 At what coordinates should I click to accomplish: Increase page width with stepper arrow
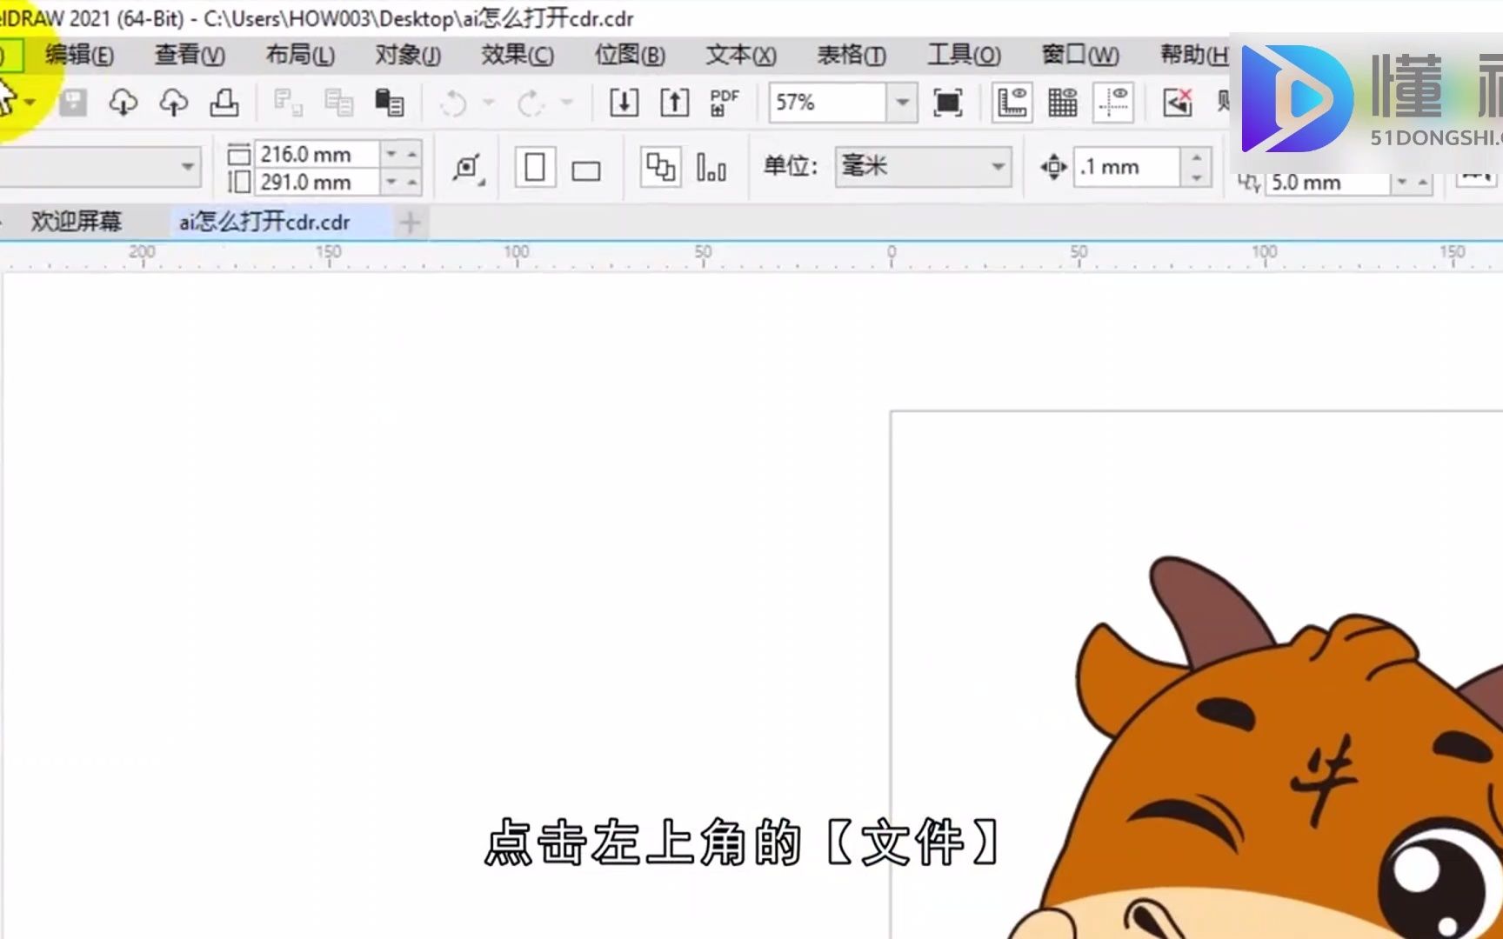(412, 154)
